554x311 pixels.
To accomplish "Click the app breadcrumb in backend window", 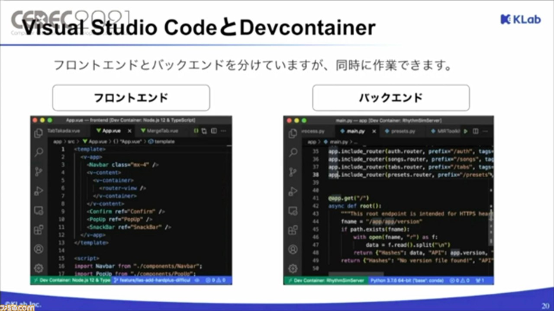I will coord(312,142).
